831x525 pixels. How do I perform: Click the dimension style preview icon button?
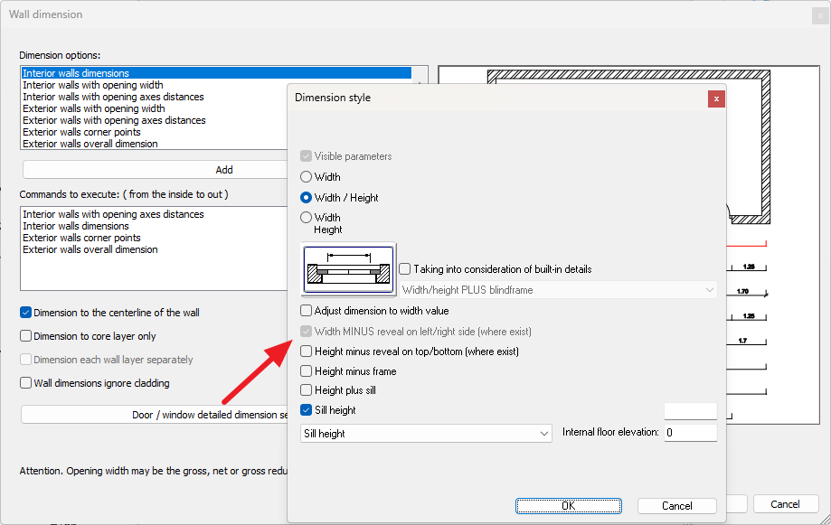coord(348,269)
